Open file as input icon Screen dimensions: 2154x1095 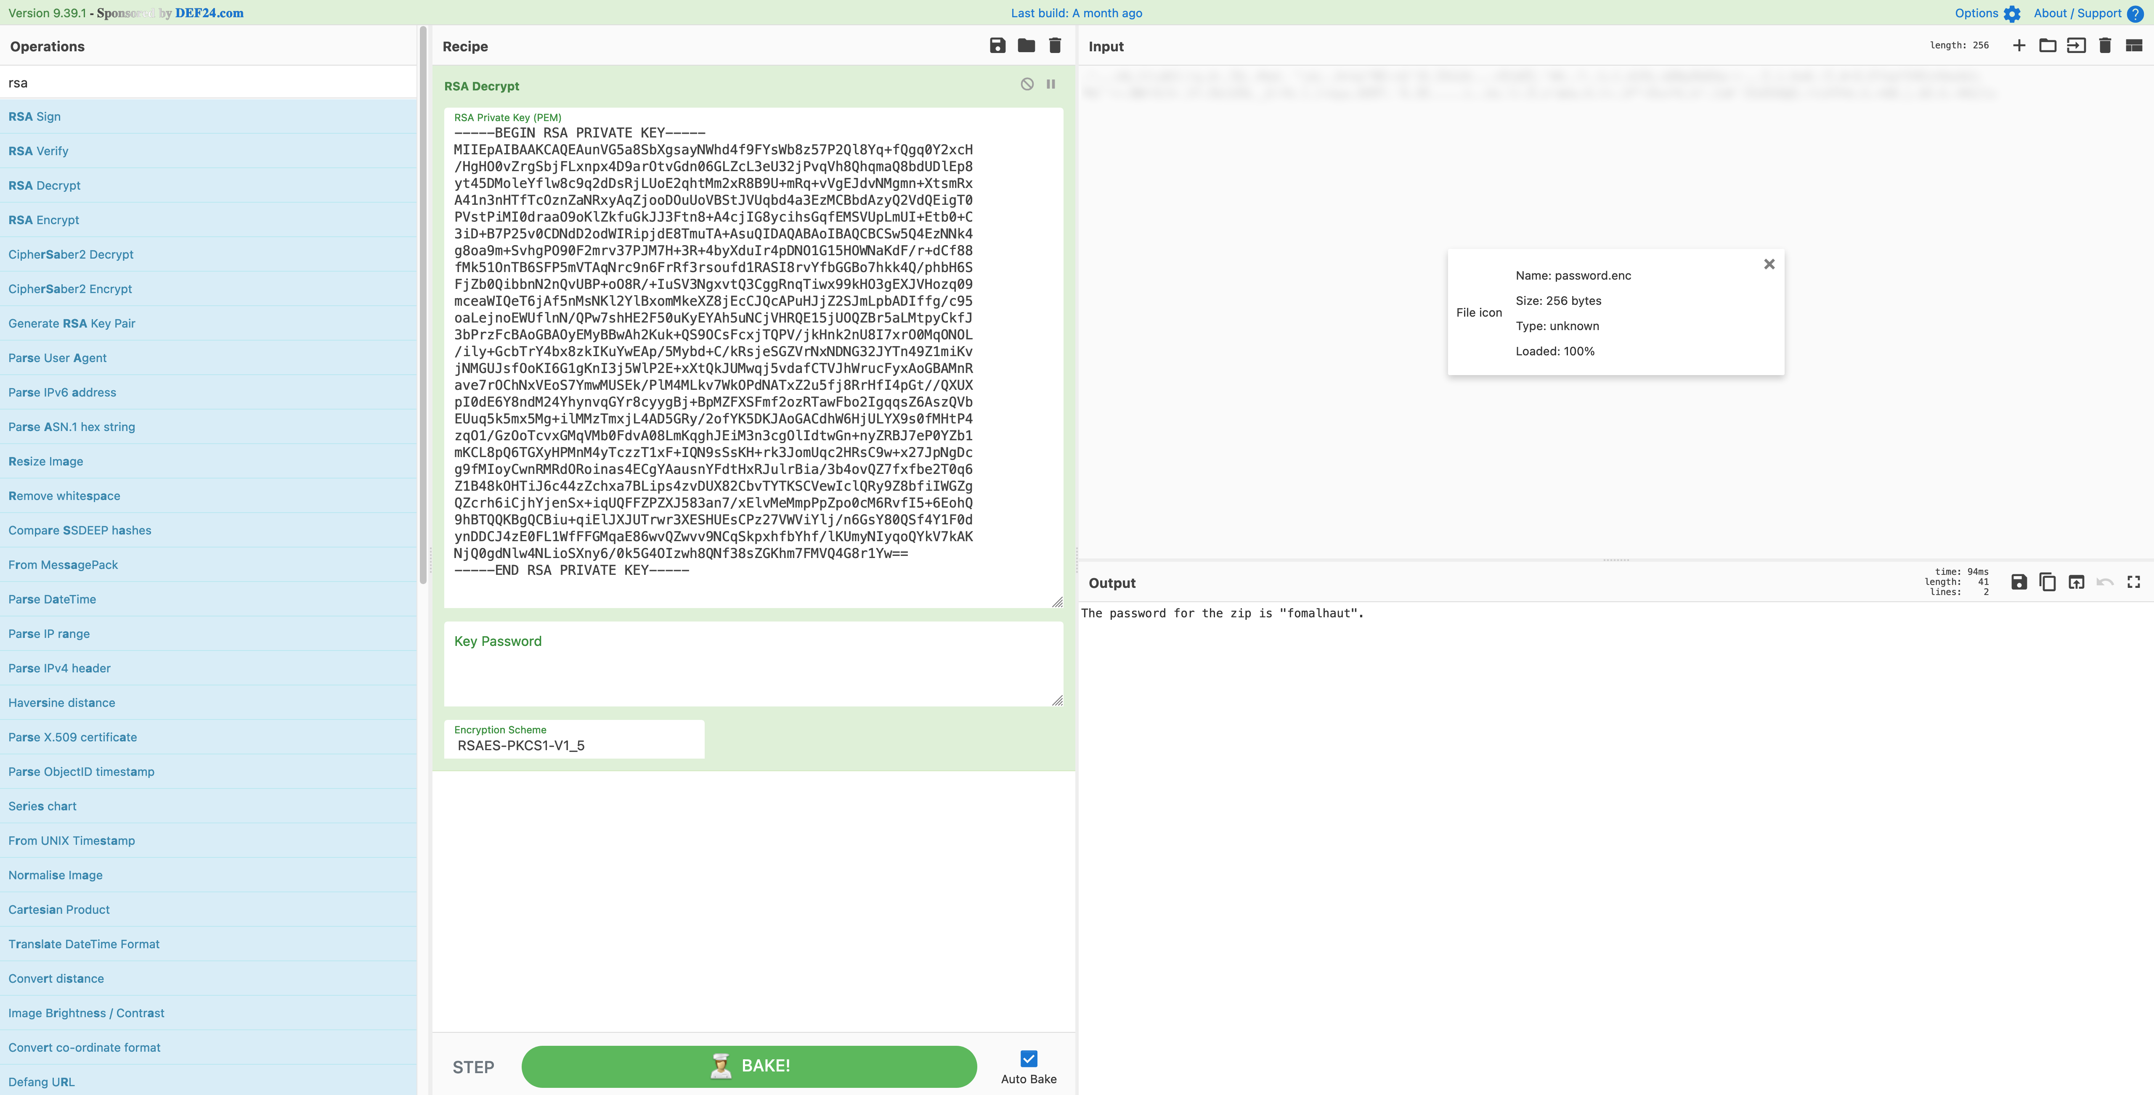click(x=2076, y=45)
